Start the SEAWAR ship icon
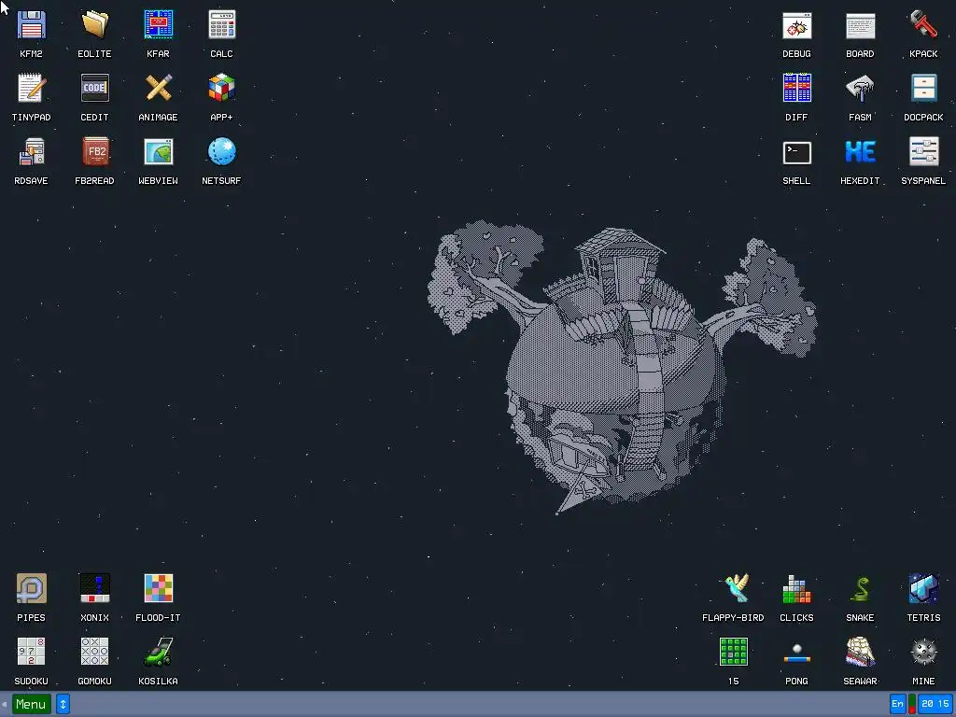 pos(860,652)
